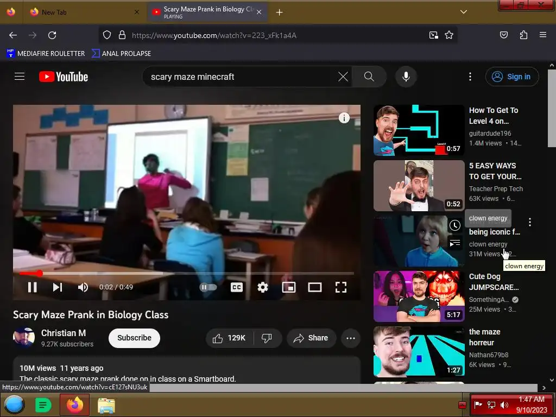List all tabs dropdown arrow

(x=464, y=12)
